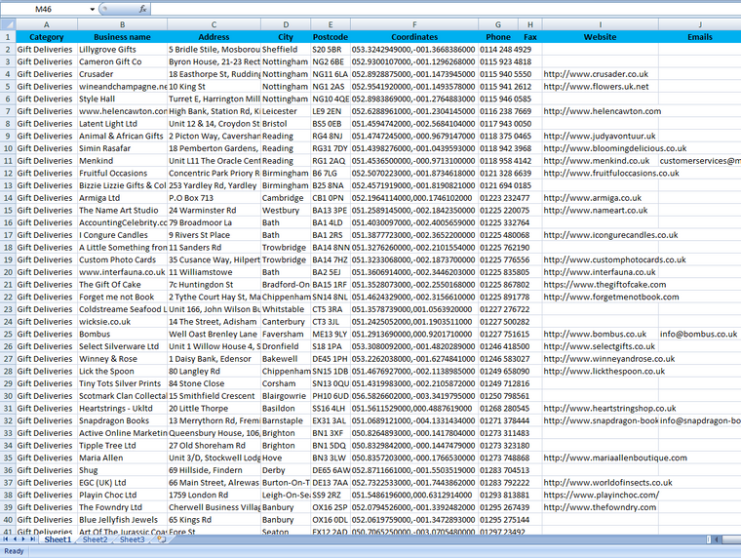Screen dimensions: 741x558
Task: Click the Phone header cell
Action: coord(498,37)
